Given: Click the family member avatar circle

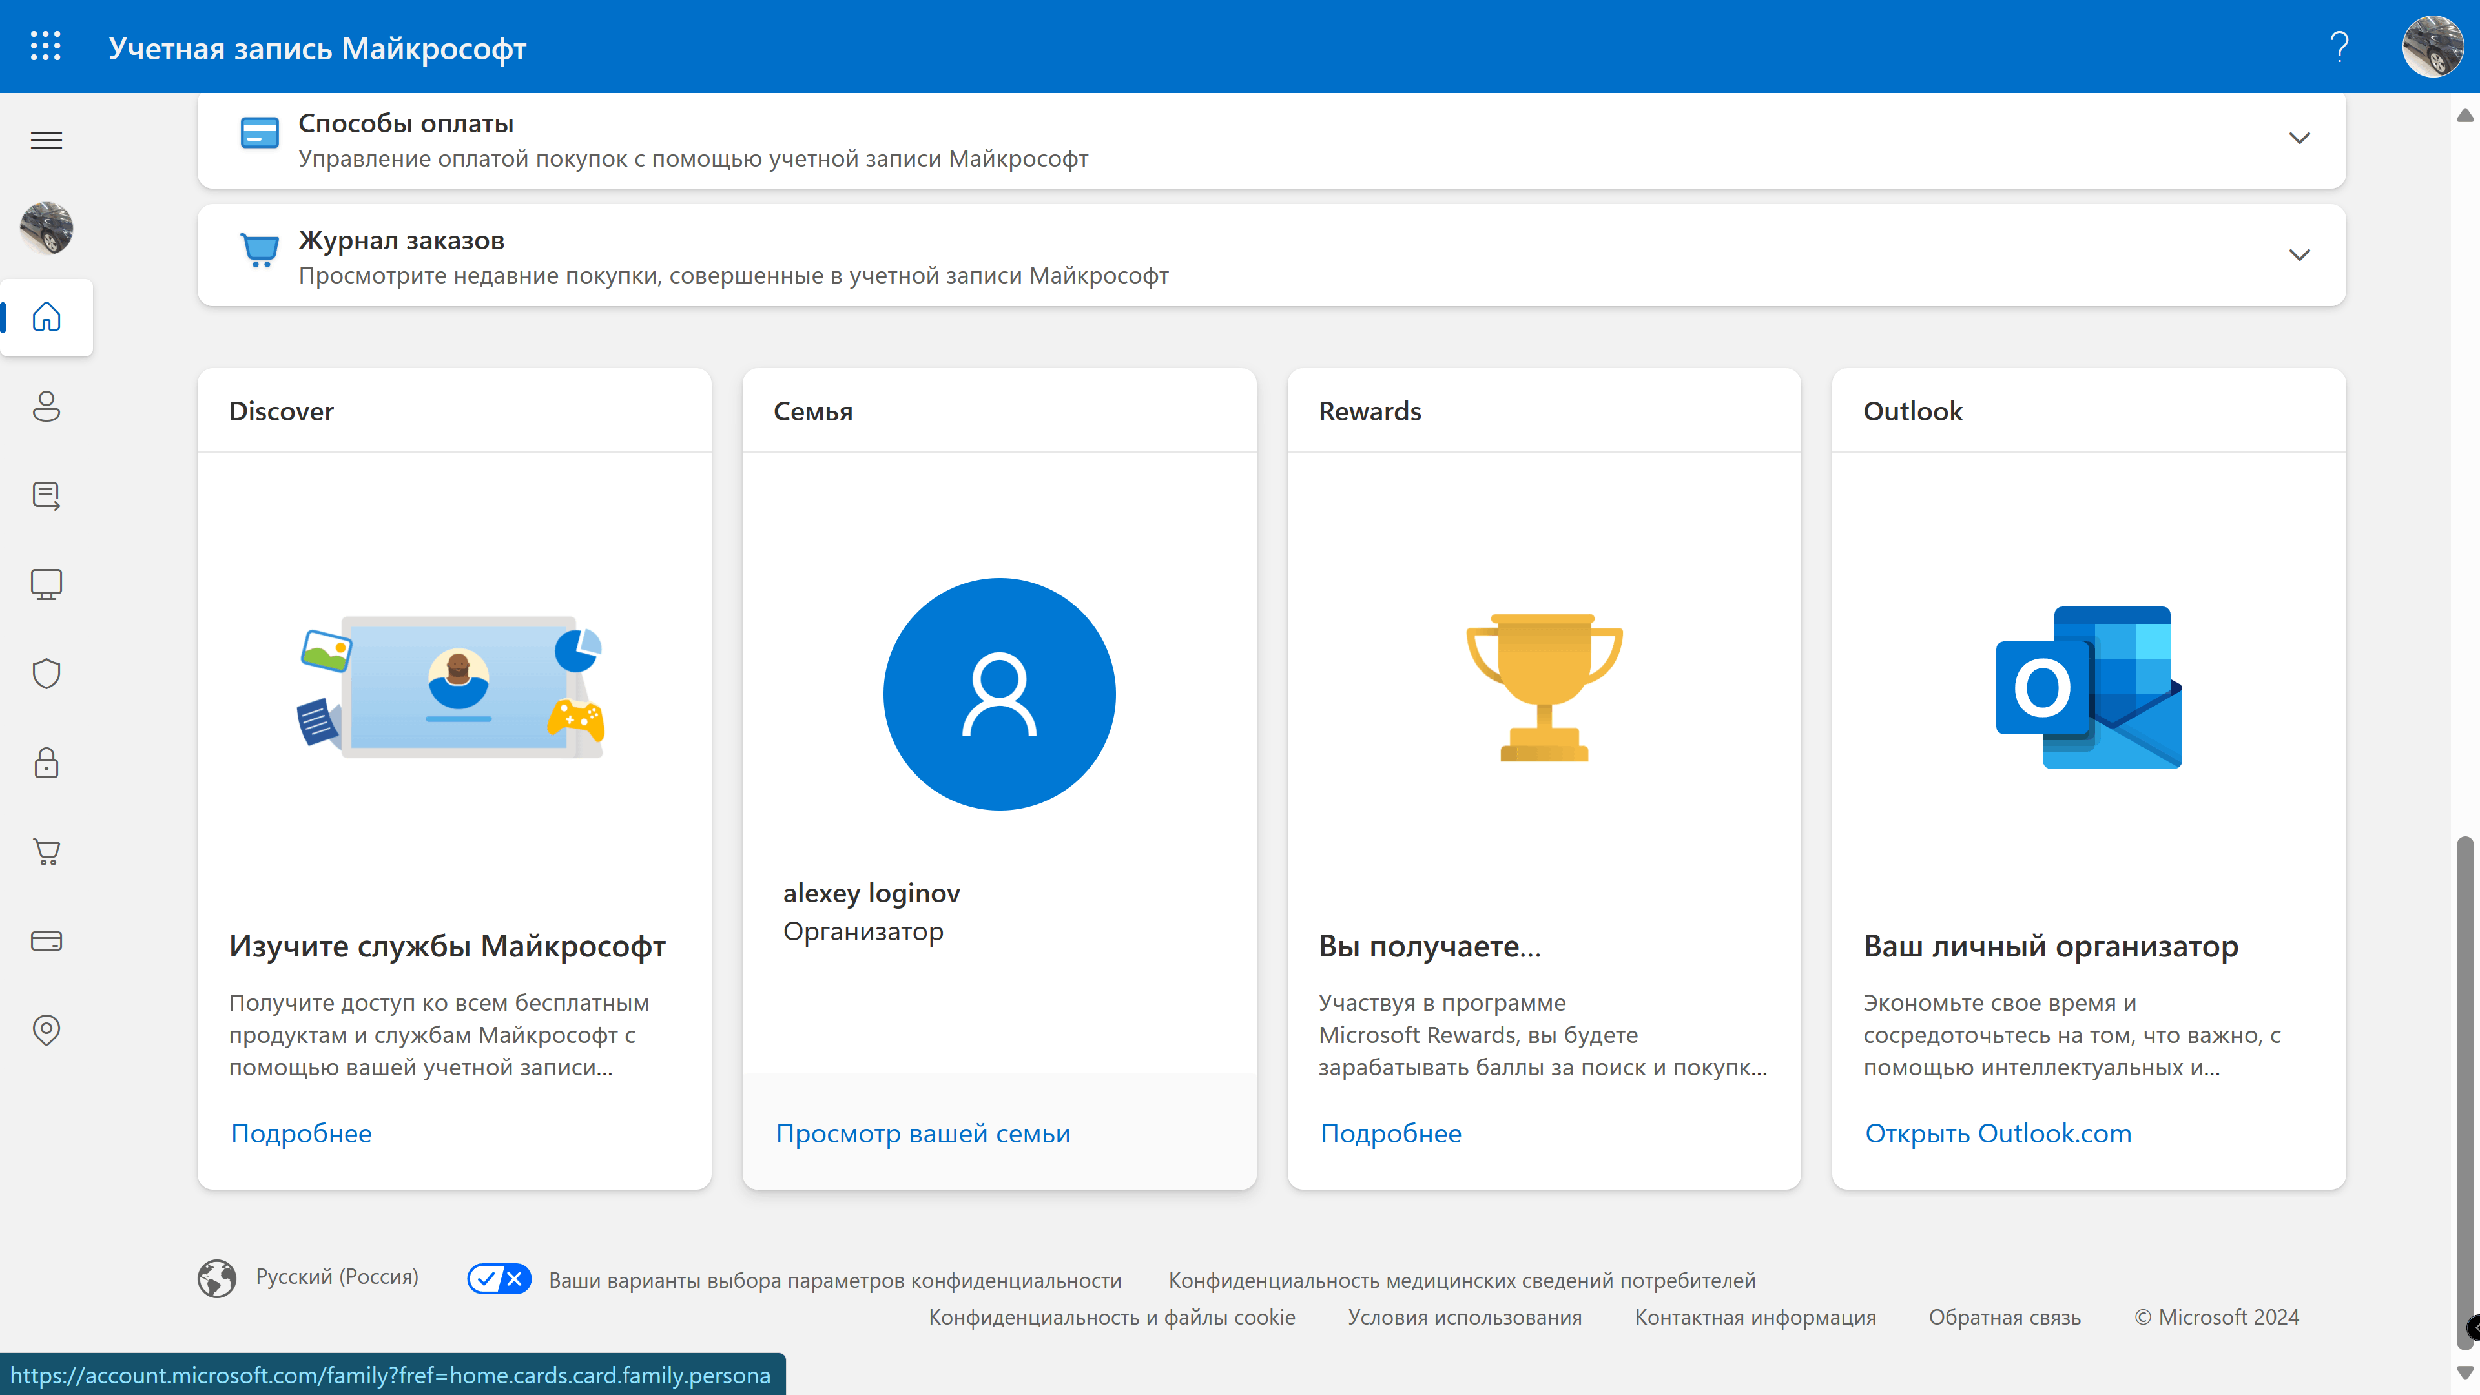Looking at the screenshot, I should 999,694.
